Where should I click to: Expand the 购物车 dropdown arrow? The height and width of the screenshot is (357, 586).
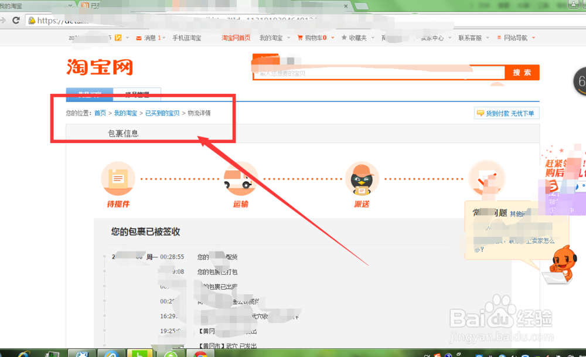332,38
